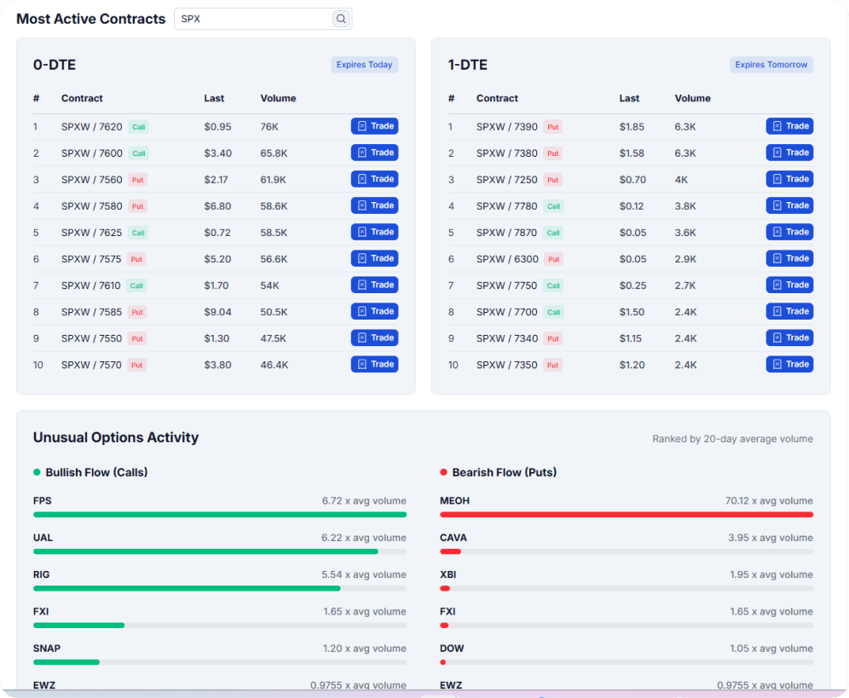The width and height of the screenshot is (849, 698).
Task: Trade the SPXW 7560 Put contract
Action: point(374,179)
